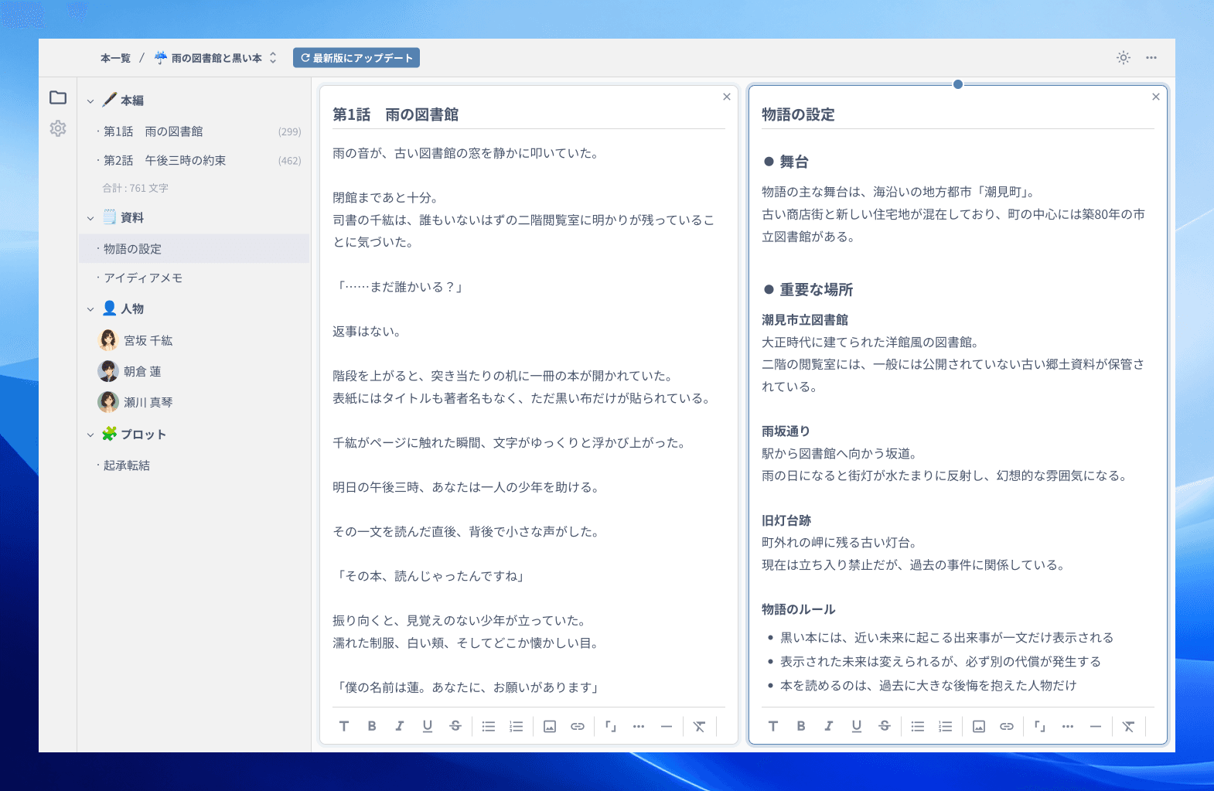This screenshot has height=791, width=1214.
Task: Insert bullet list in 物語の設定 toolbar
Action: pos(918,726)
